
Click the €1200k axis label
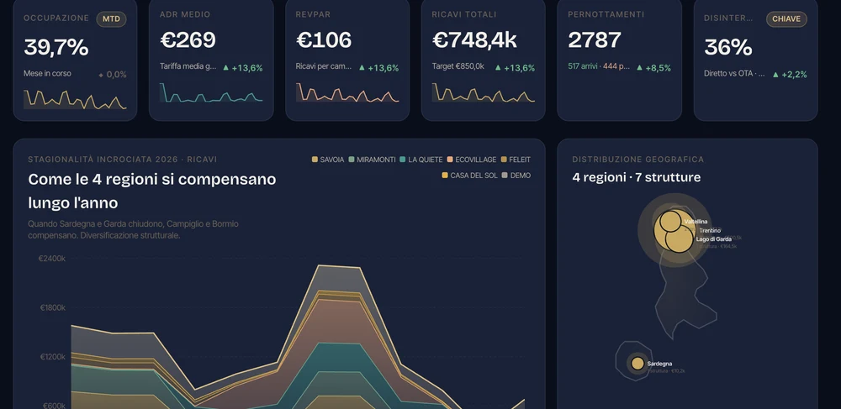click(x=52, y=357)
